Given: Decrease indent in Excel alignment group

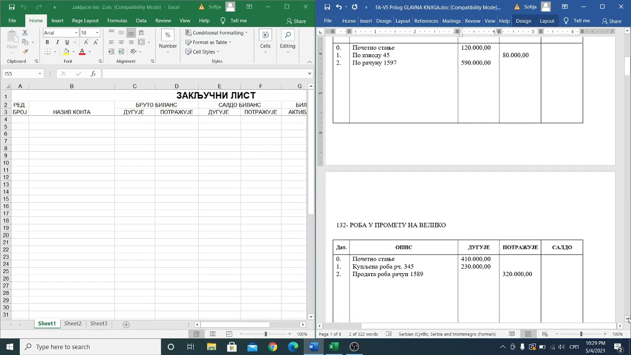Looking at the screenshot, I should [x=111, y=52].
